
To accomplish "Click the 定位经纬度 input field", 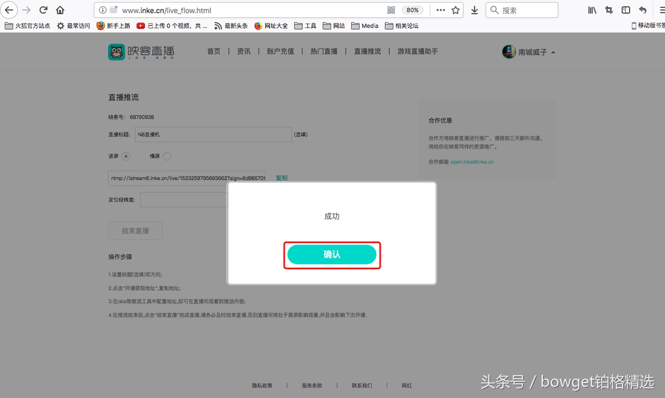I will 183,199.
